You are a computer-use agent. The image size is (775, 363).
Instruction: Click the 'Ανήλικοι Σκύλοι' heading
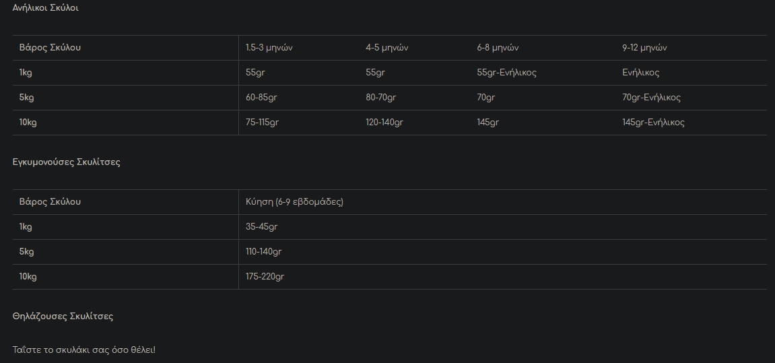click(46, 8)
